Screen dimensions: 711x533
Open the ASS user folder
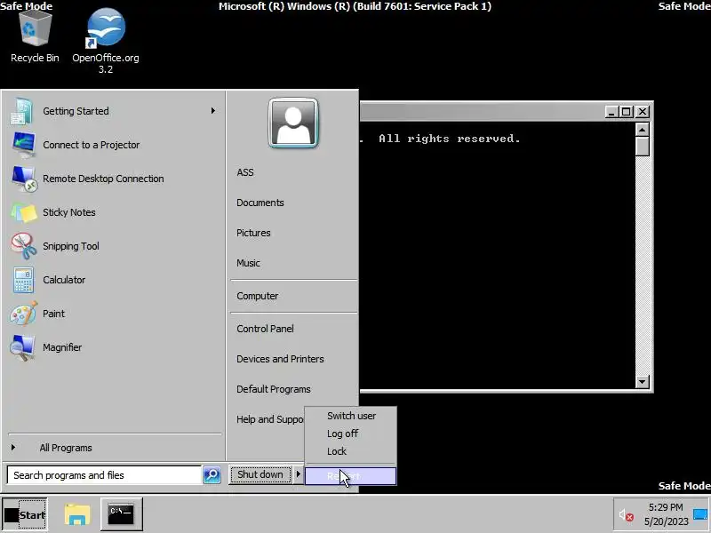pos(245,172)
